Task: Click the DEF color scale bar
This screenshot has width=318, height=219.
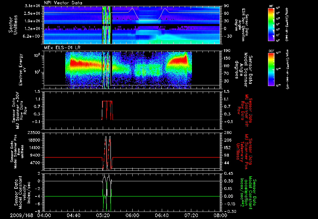Action: point(271,69)
